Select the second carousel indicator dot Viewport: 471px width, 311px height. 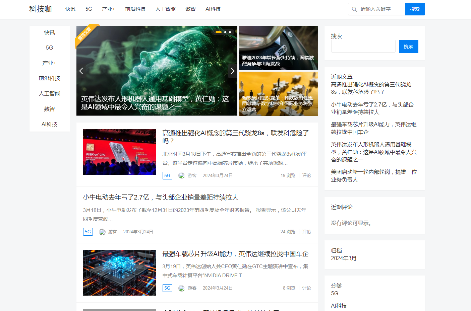click(225, 32)
